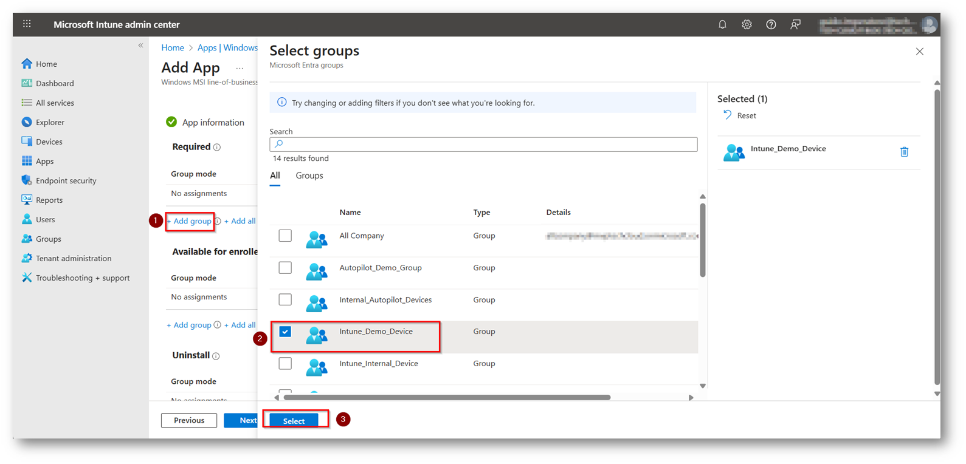Check the Internal_Autopilot_Devices checkbox

(x=285, y=299)
